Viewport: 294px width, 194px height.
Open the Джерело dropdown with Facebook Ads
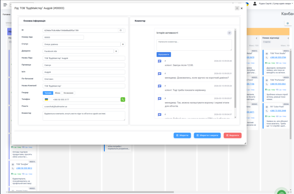coord(78,51)
